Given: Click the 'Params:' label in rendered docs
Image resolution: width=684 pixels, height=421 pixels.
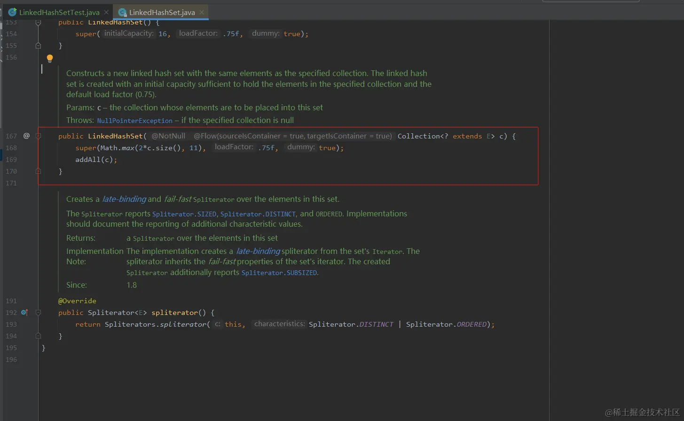Looking at the screenshot, I should [x=80, y=107].
